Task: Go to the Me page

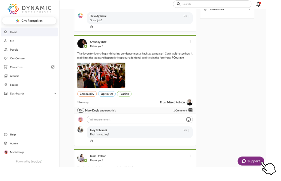Action: (x=29, y=41)
